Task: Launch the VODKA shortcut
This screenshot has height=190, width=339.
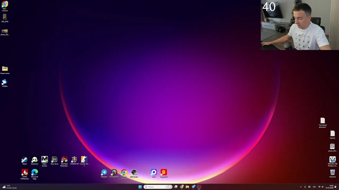Action: pos(5,83)
